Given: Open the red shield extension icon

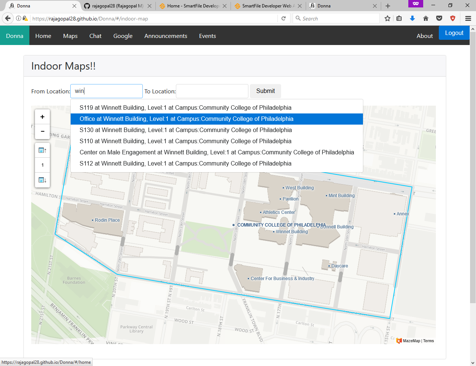Looking at the screenshot, I should pos(453,18).
